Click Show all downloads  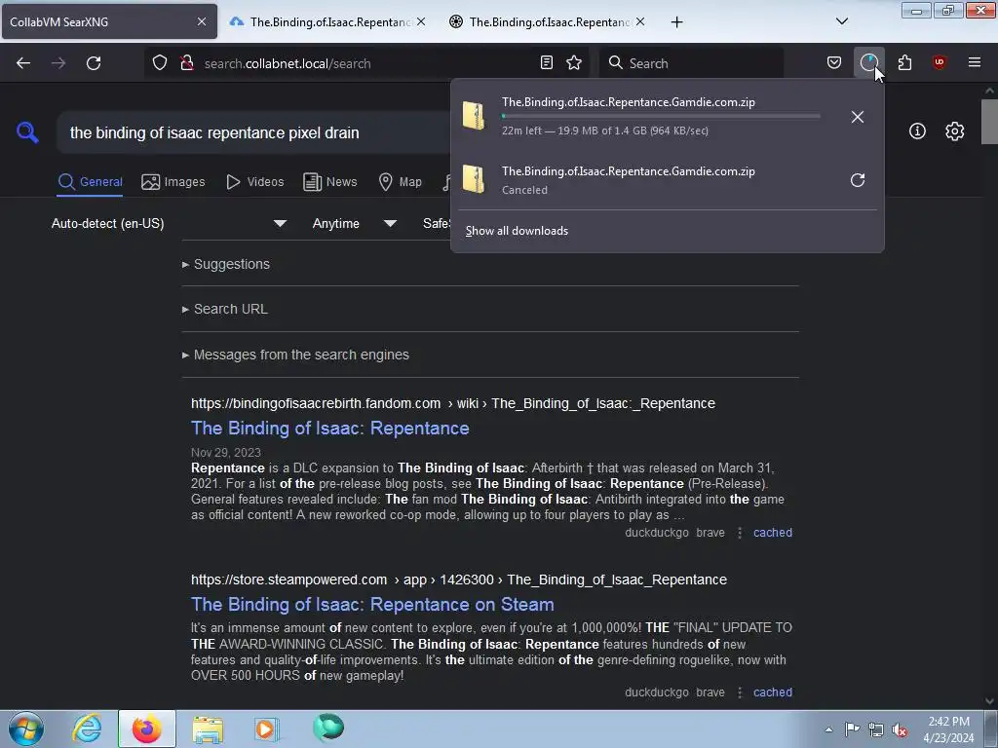(517, 231)
